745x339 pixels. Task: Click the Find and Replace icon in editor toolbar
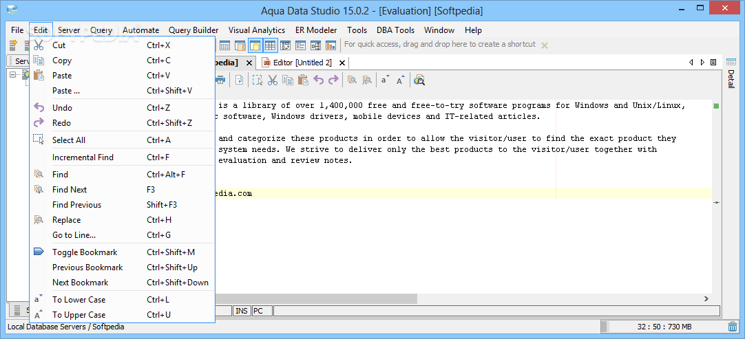[367, 80]
